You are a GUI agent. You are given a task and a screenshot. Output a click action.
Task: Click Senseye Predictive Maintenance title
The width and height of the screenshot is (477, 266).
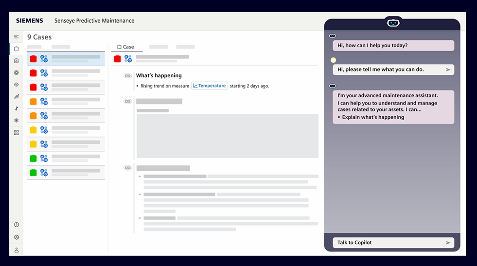point(94,21)
